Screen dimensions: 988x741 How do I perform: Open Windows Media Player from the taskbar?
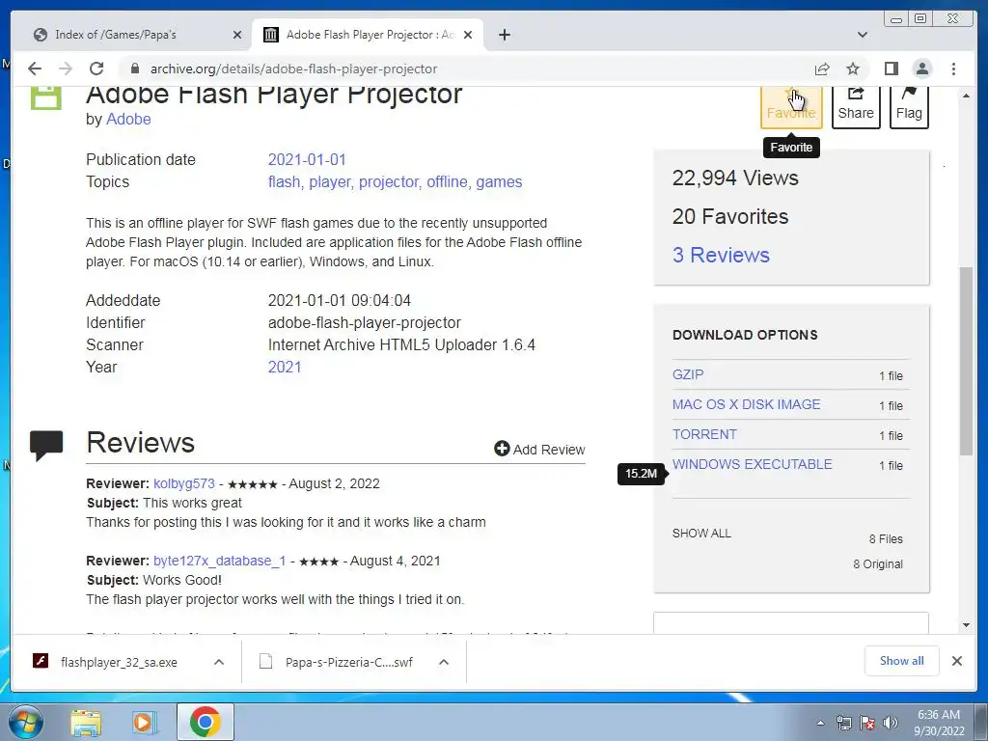pos(145,722)
